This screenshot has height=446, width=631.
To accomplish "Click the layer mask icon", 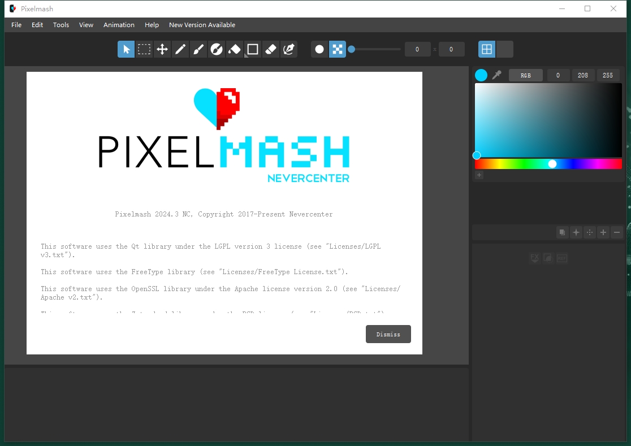I will pyautogui.click(x=548, y=258).
